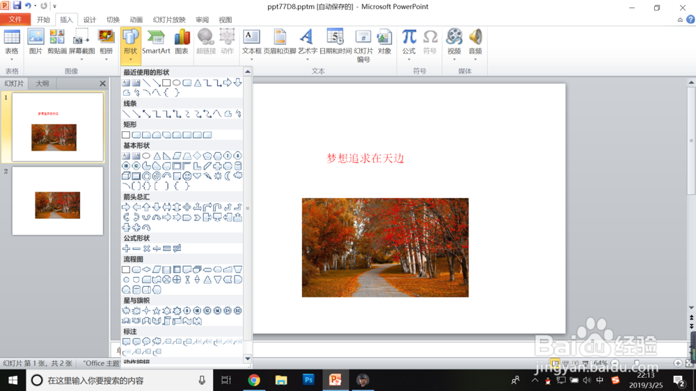Open the 视图 view tab
This screenshot has width=696, height=391.
pos(226,19)
